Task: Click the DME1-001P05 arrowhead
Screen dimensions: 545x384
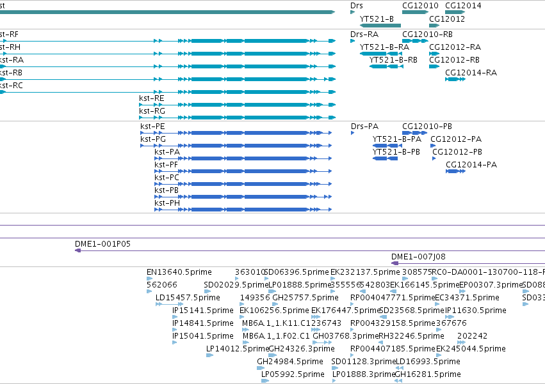Action: 78,250
